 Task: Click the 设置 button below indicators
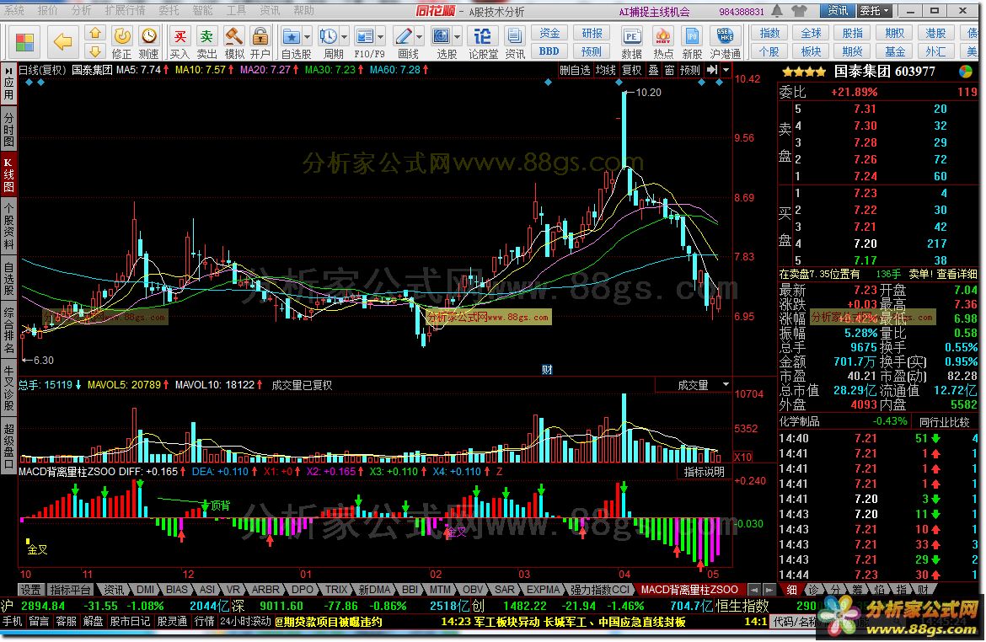coord(29,590)
